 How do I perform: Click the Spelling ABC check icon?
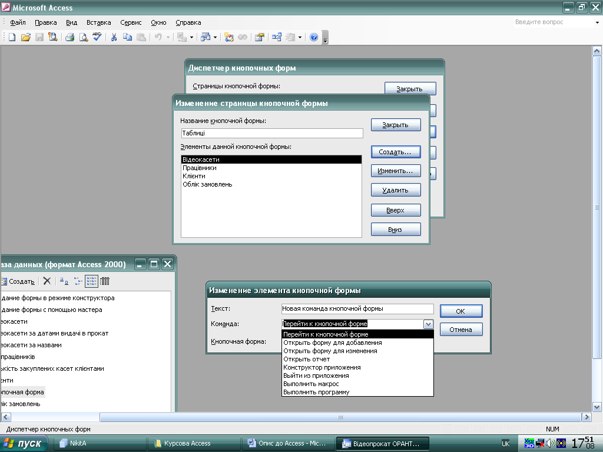(x=97, y=37)
